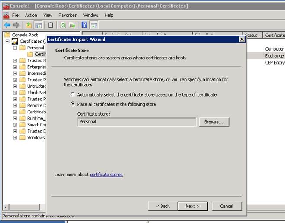The image size is (285, 223).
Task: Open the certificate stores help link
Action: click(x=106, y=175)
